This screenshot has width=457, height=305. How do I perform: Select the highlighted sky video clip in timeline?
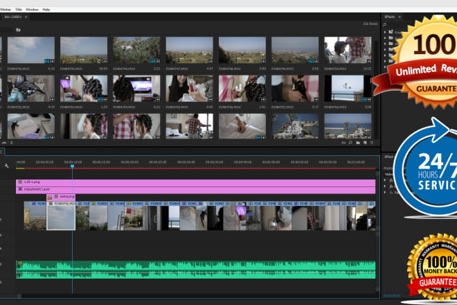point(61,216)
